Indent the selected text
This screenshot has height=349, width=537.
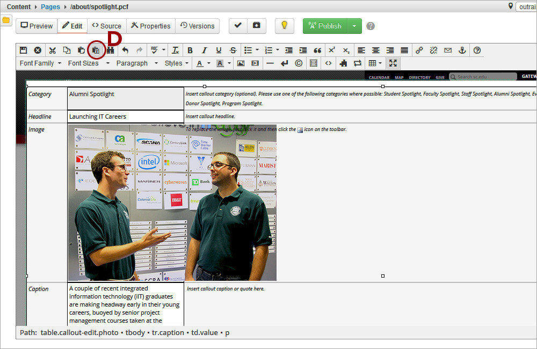(303, 50)
